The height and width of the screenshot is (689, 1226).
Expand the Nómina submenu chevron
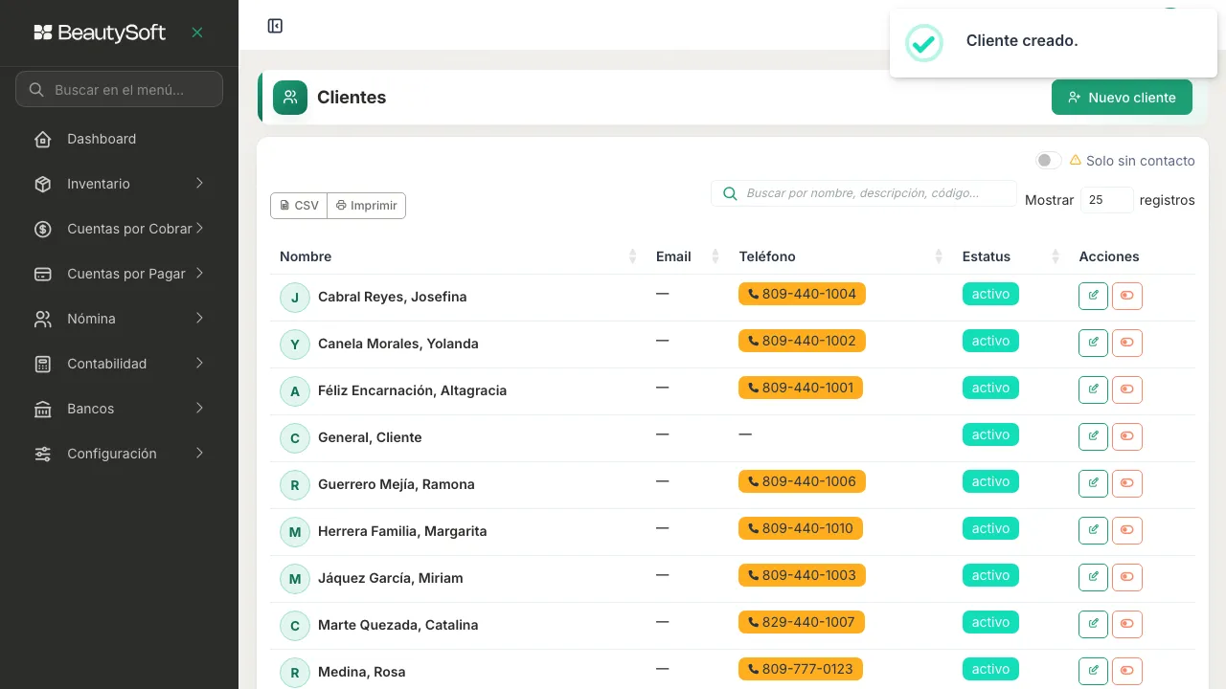199,318
